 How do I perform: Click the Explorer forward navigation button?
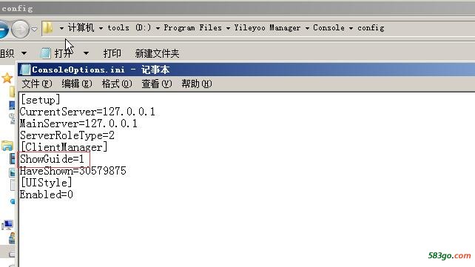click(20, 29)
